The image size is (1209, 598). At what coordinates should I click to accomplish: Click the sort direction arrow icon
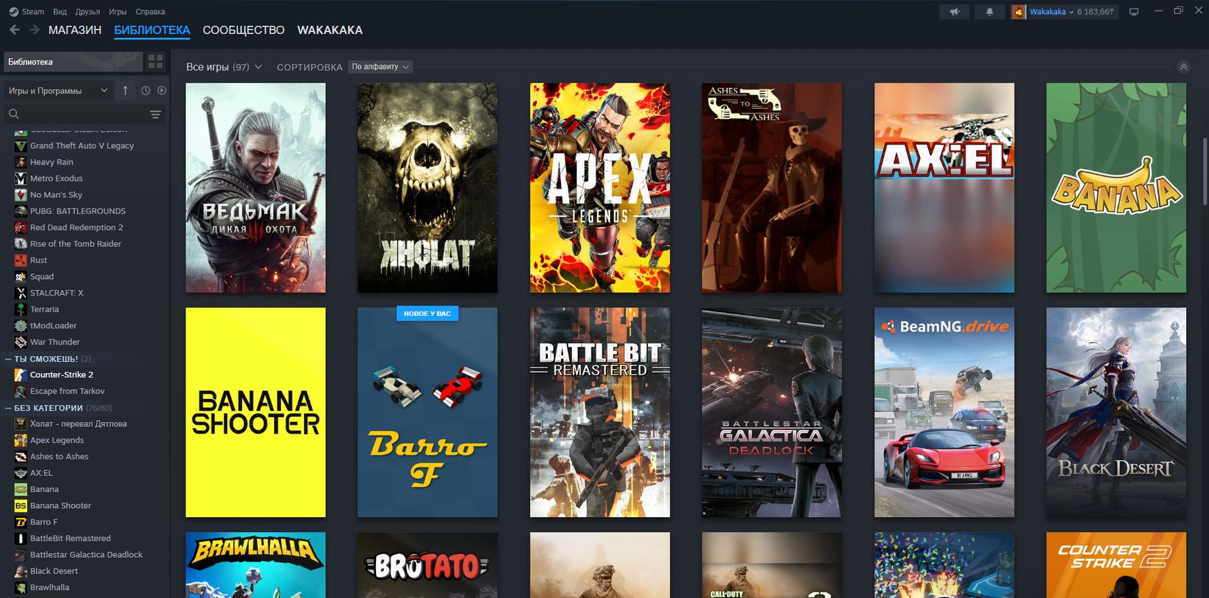point(125,90)
